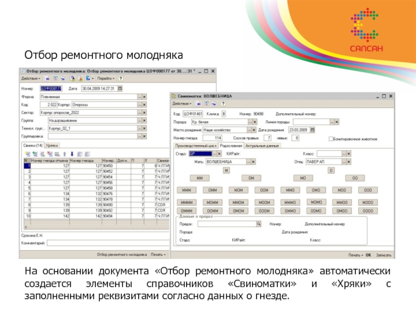
Task: Click the MMM ancestor button
Action: tap(187, 190)
